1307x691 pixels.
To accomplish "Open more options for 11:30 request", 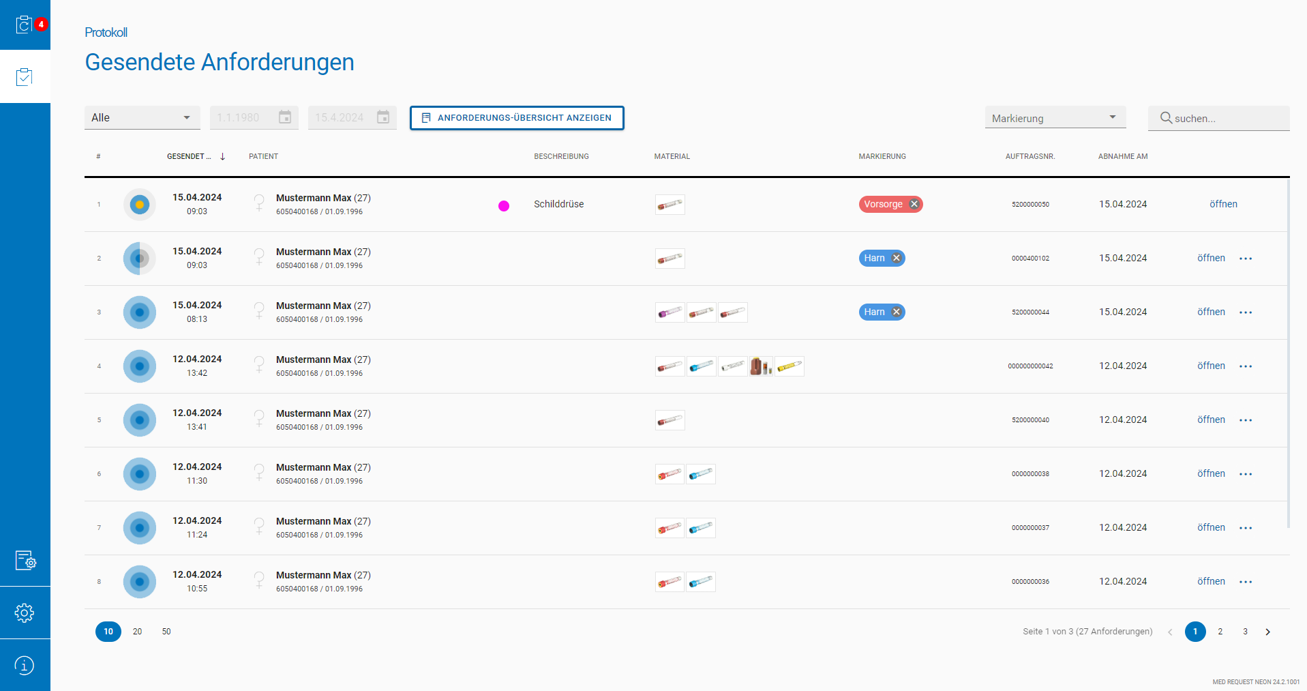I will tap(1246, 474).
